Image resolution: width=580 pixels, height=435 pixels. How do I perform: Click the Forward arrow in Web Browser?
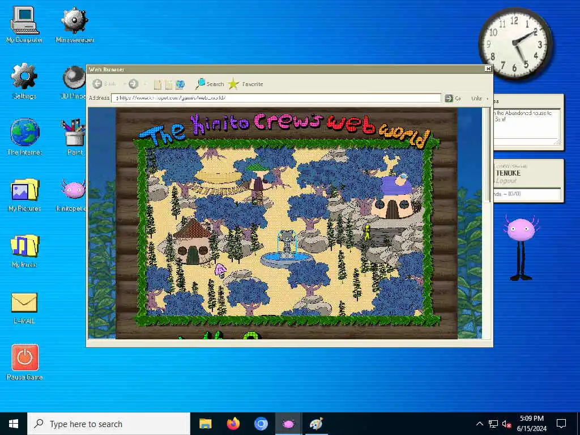133,84
